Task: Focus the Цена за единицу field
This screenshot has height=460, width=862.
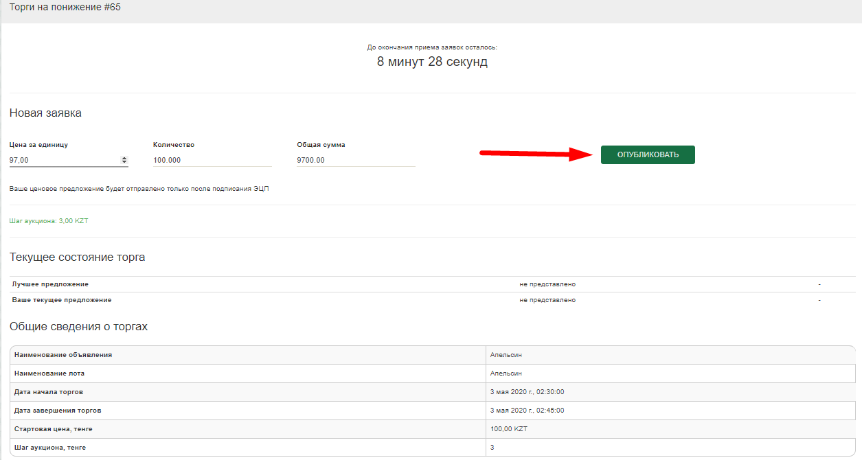Action: tap(63, 160)
